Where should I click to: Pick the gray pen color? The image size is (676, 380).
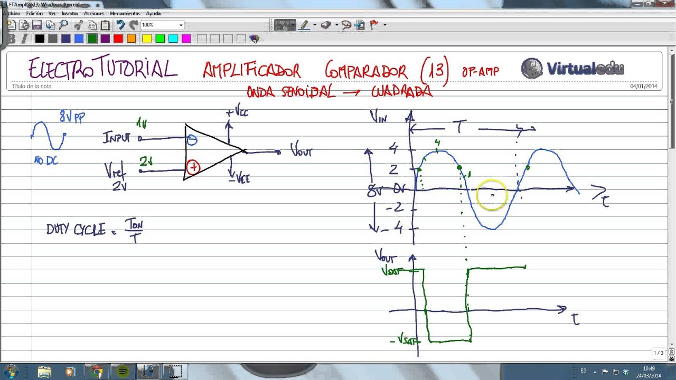click(53, 39)
